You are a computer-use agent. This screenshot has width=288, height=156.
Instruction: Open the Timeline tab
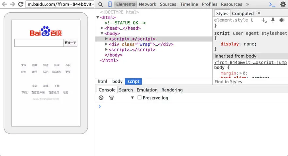coord(189,4)
